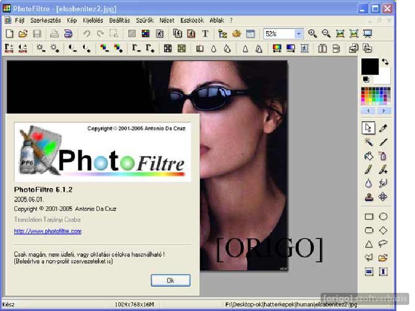Screen dimensions: 415x311
Task: Click the Gamma minus icon
Action: [136, 48]
